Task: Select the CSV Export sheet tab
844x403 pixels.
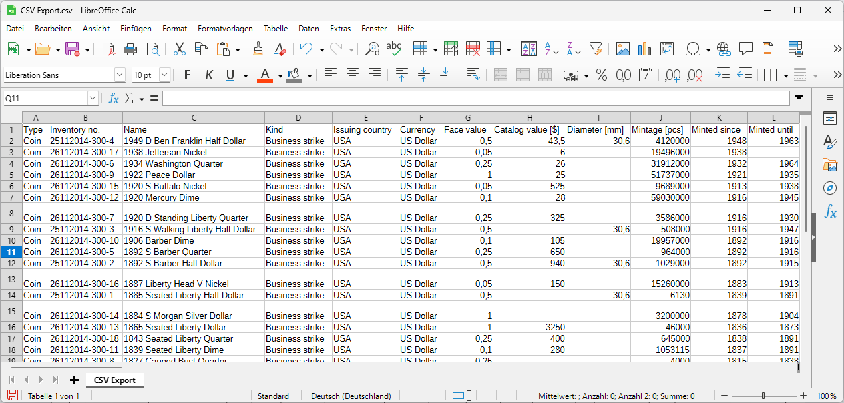Action: 115,380
